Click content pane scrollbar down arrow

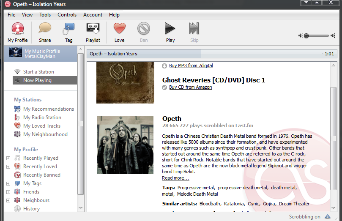tap(333, 208)
